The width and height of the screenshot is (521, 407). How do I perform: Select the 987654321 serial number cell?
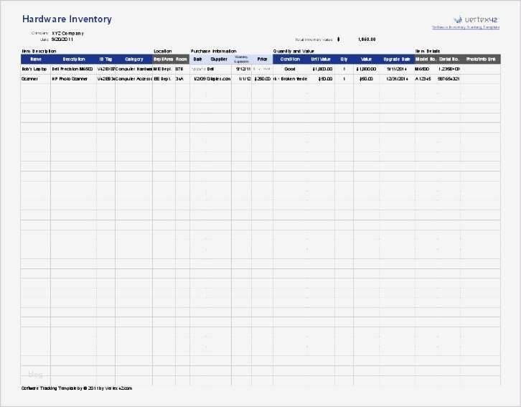click(x=449, y=79)
